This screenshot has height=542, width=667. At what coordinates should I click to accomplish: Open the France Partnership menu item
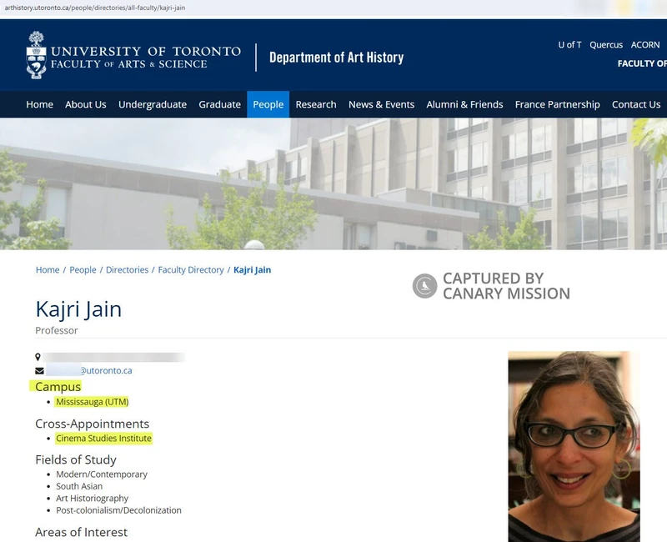[x=557, y=105]
